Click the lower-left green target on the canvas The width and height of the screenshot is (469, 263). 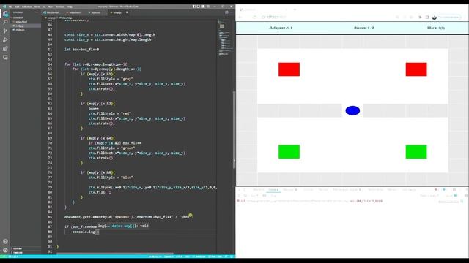pyautogui.click(x=289, y=152)
